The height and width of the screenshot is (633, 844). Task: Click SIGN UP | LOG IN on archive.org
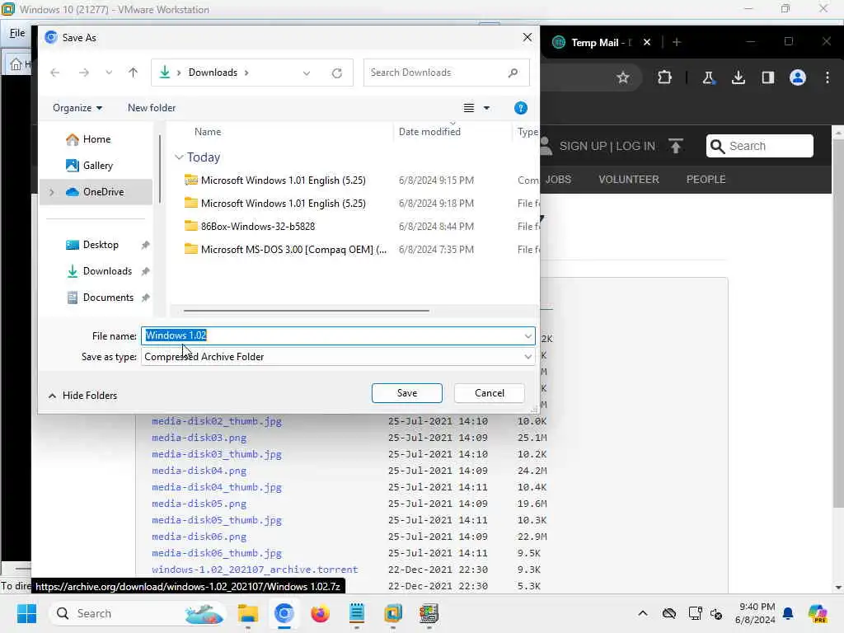[x=607, y=147]
